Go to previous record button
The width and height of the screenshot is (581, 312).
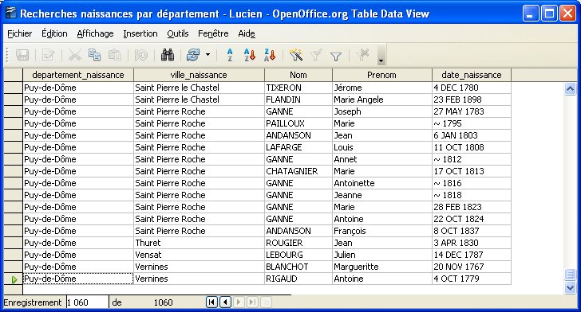[225, 302]
